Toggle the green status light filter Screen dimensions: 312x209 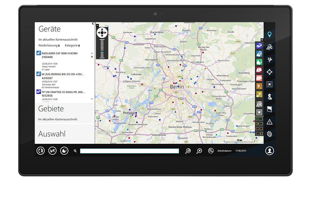pos(259,119)
